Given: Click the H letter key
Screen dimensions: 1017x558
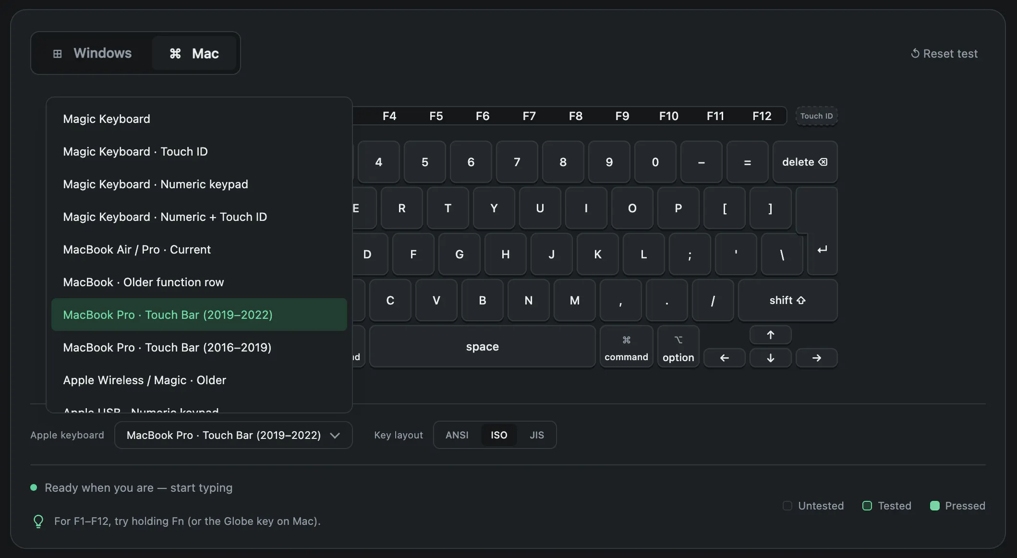Looking at the screenshot, I should click(505, 254).
